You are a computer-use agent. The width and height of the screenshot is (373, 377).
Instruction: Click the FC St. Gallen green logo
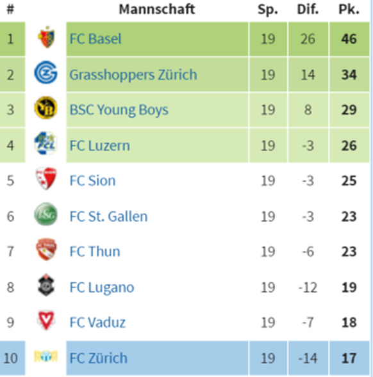coord(46,214)
